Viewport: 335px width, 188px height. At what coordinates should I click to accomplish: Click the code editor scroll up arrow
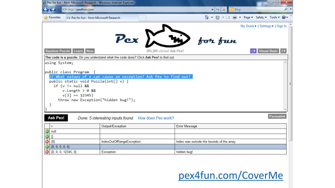(x=285, y=62)
